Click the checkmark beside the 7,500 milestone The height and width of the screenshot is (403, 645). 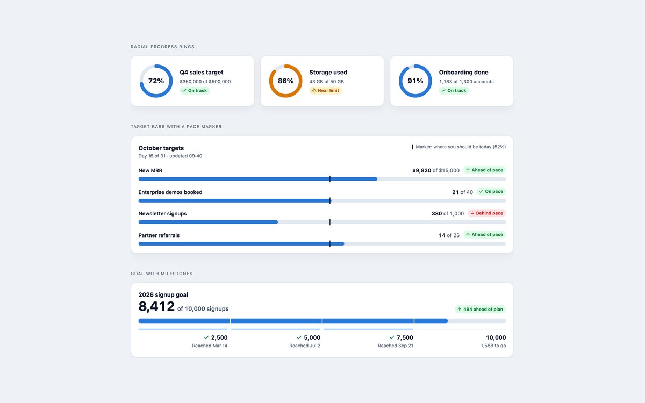point(392,337)
